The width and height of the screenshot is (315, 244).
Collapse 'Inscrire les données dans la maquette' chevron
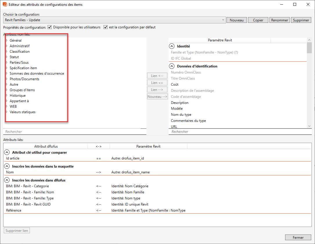(7, 166)
